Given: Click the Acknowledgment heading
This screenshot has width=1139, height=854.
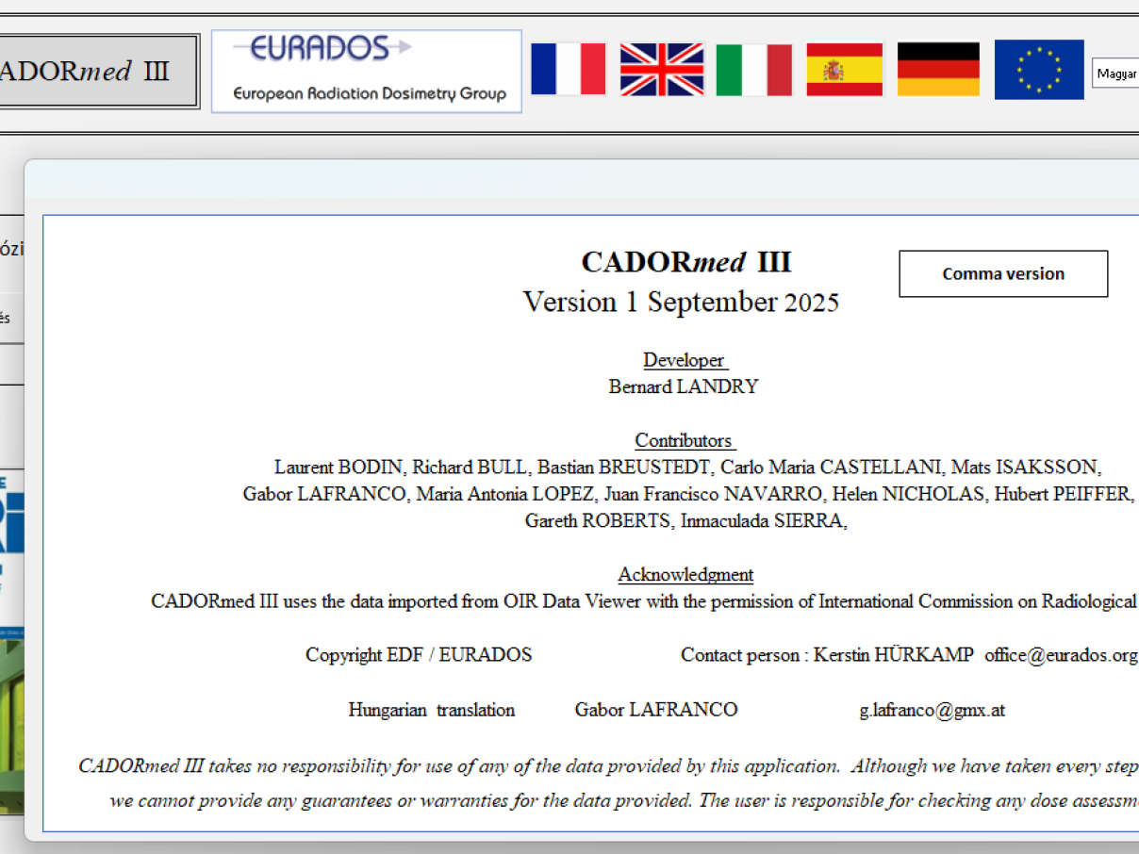Looking at the screenshot, I should (x=685, y=574).
